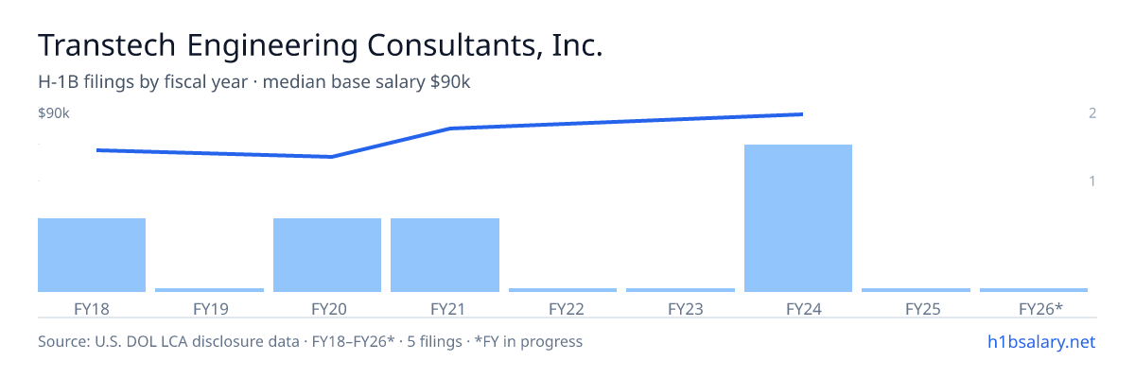
Task: Click the tall FY24 bar
Action: 798,218
